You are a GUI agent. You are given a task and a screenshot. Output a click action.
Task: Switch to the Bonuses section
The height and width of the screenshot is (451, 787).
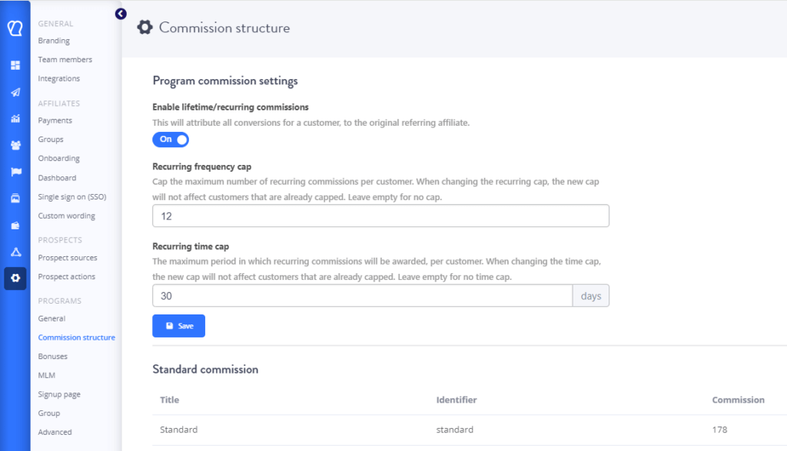(x=52, y=356)
